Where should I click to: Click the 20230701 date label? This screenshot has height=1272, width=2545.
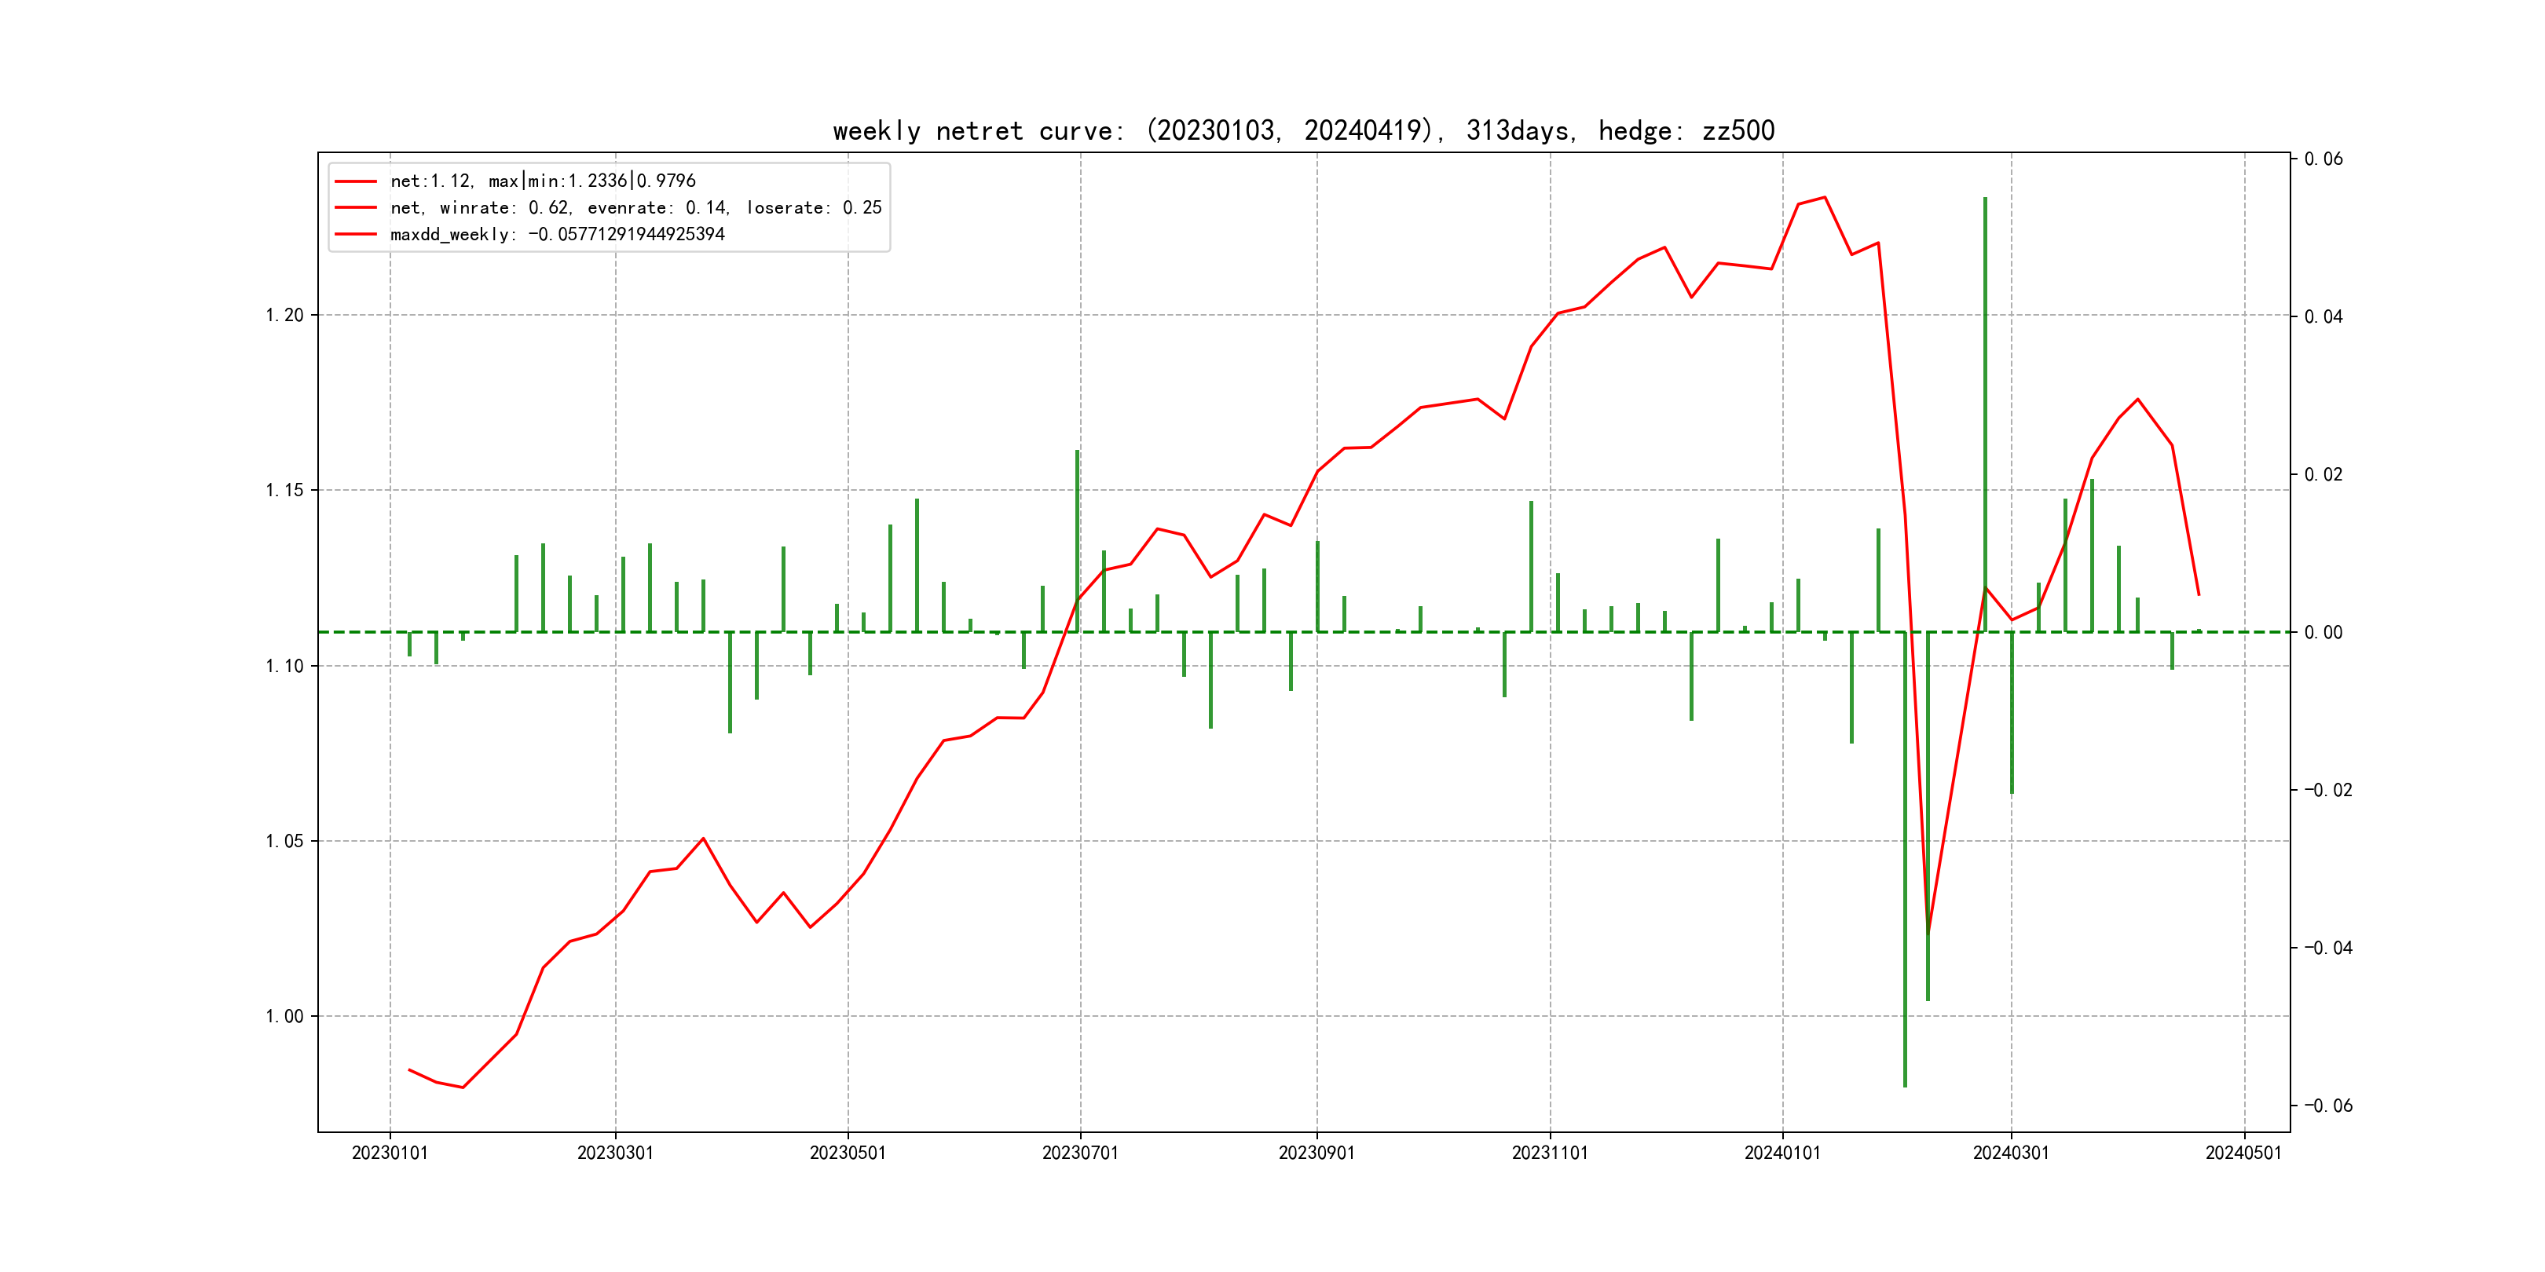(x=1080, y=1153)
